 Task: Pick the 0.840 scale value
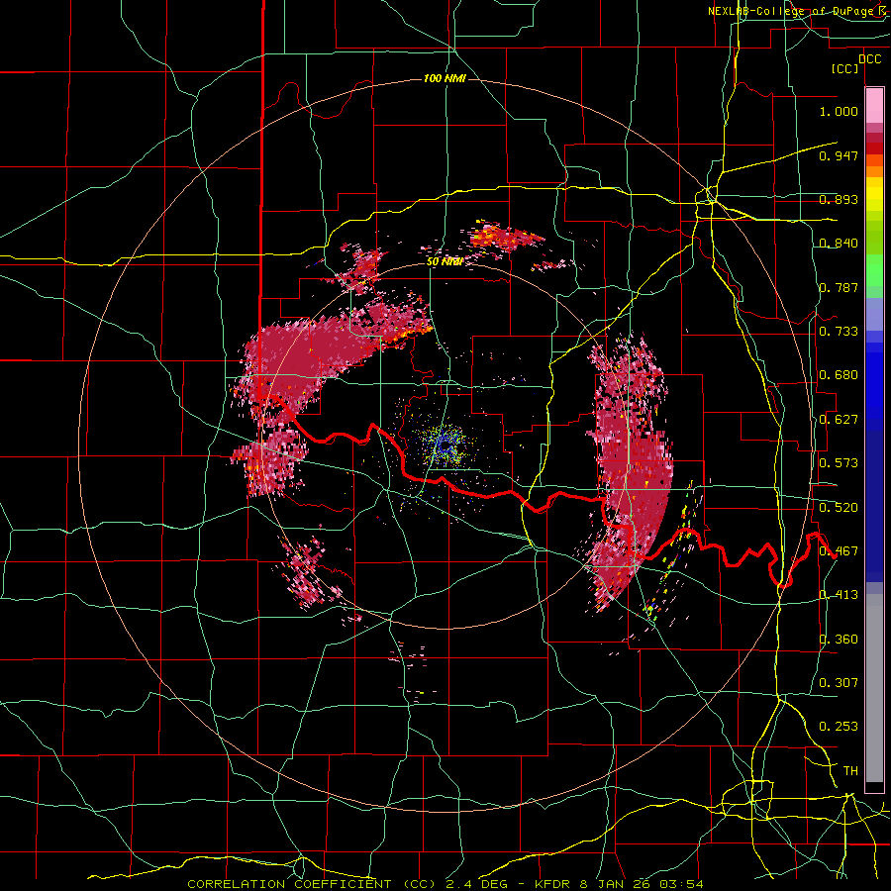tap(839, 244)
